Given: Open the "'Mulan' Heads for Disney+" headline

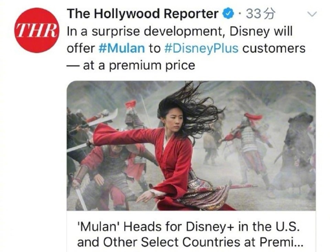Looking at the screenshot, I should coord(188,227).
